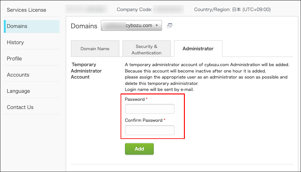301x172 pixels.
Task: Select Domains in the left sidebar
Action: (17, 26)
